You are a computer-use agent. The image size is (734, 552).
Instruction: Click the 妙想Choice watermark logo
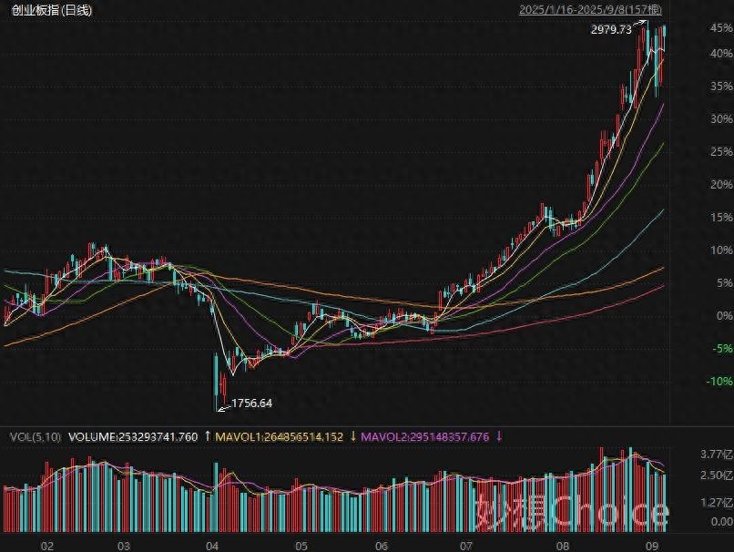coord(572,512)
